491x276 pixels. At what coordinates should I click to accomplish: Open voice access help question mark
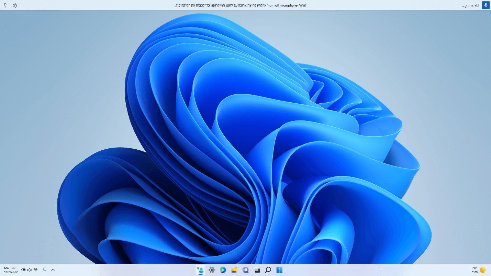point(5,5)
